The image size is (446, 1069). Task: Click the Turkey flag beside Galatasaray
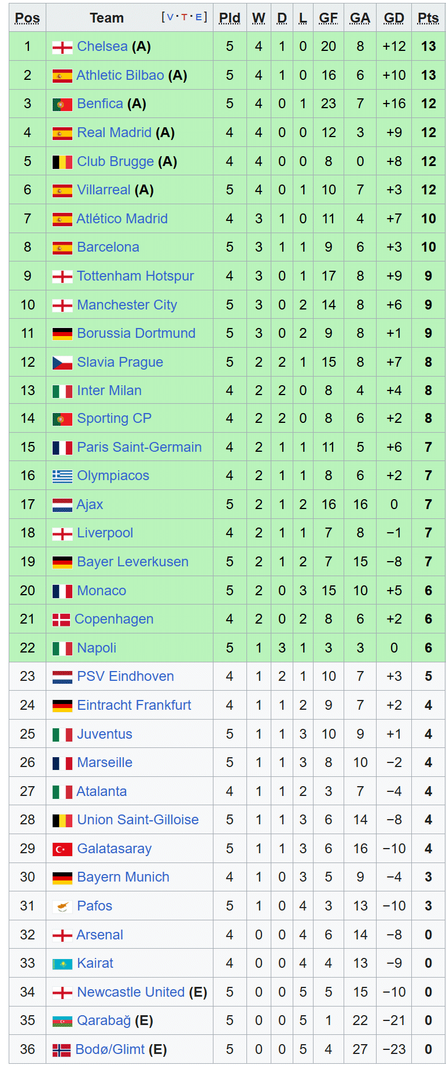tap(62, 850)
